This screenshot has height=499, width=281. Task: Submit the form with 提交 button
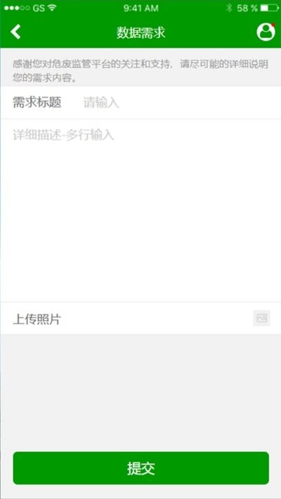coord(140,468)
